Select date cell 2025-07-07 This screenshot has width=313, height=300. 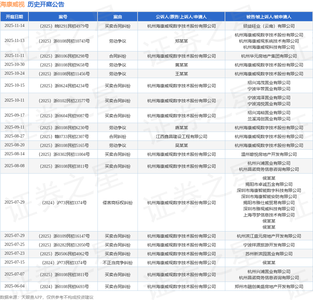click(x=14, y=274)
